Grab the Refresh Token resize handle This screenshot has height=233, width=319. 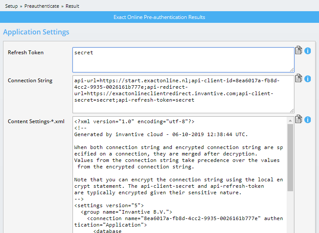point(292,70)
